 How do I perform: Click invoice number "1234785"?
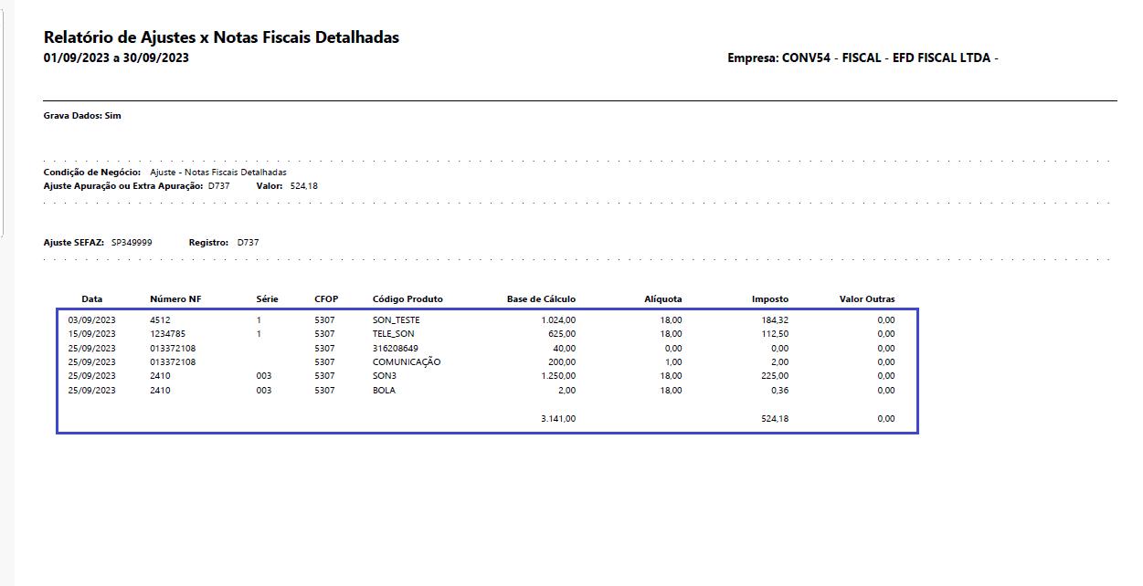167,334
